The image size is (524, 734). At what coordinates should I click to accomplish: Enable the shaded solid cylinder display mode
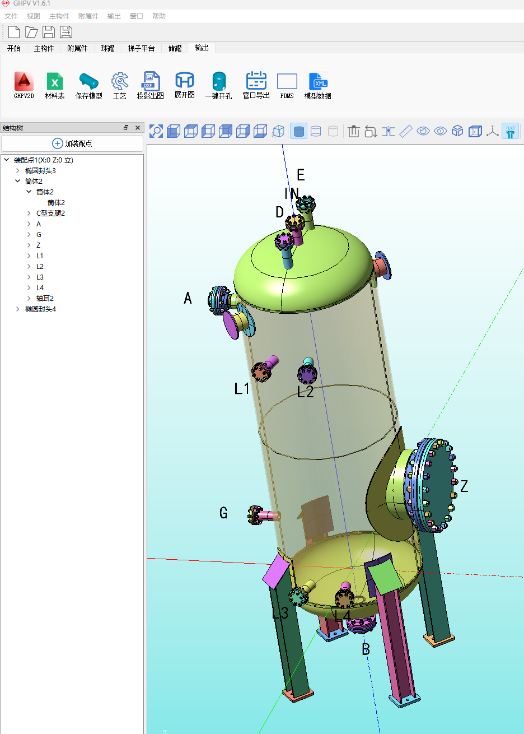(x=299, y=131)
